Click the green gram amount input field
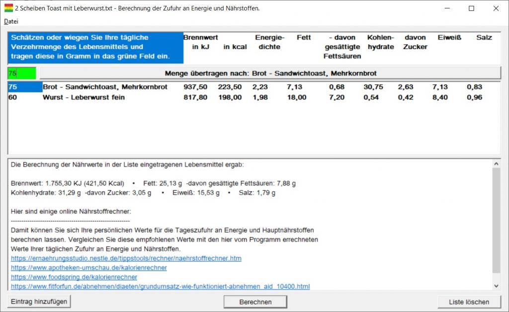509x312 pixels. click(22, 74)
